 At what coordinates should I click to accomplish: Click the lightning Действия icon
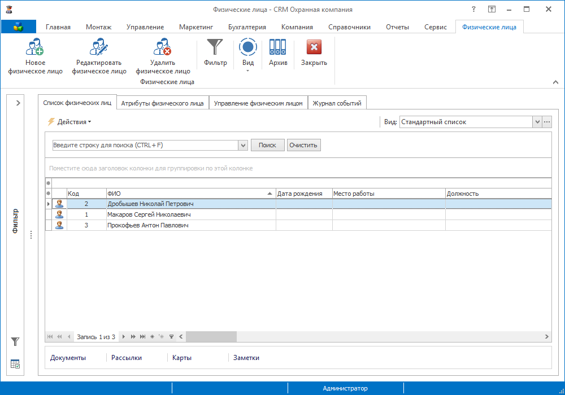(51, 121)
